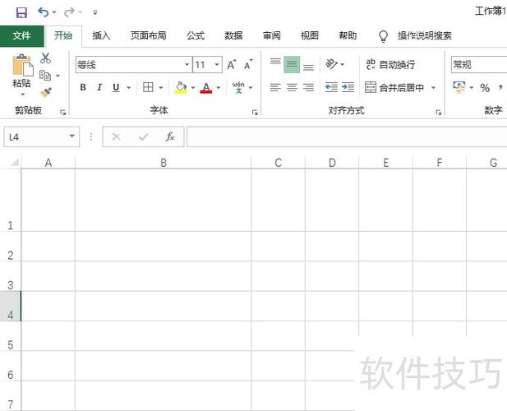Switch to the 审阅 ribbon tab

coord(272,35)
